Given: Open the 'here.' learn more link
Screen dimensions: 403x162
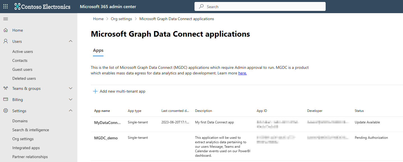Looking at the screenshot, I should (x=242, y=73).
